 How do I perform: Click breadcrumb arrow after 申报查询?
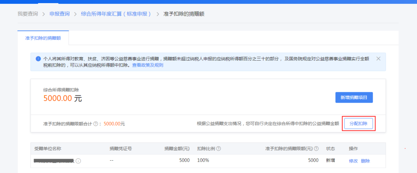[75, 14]
